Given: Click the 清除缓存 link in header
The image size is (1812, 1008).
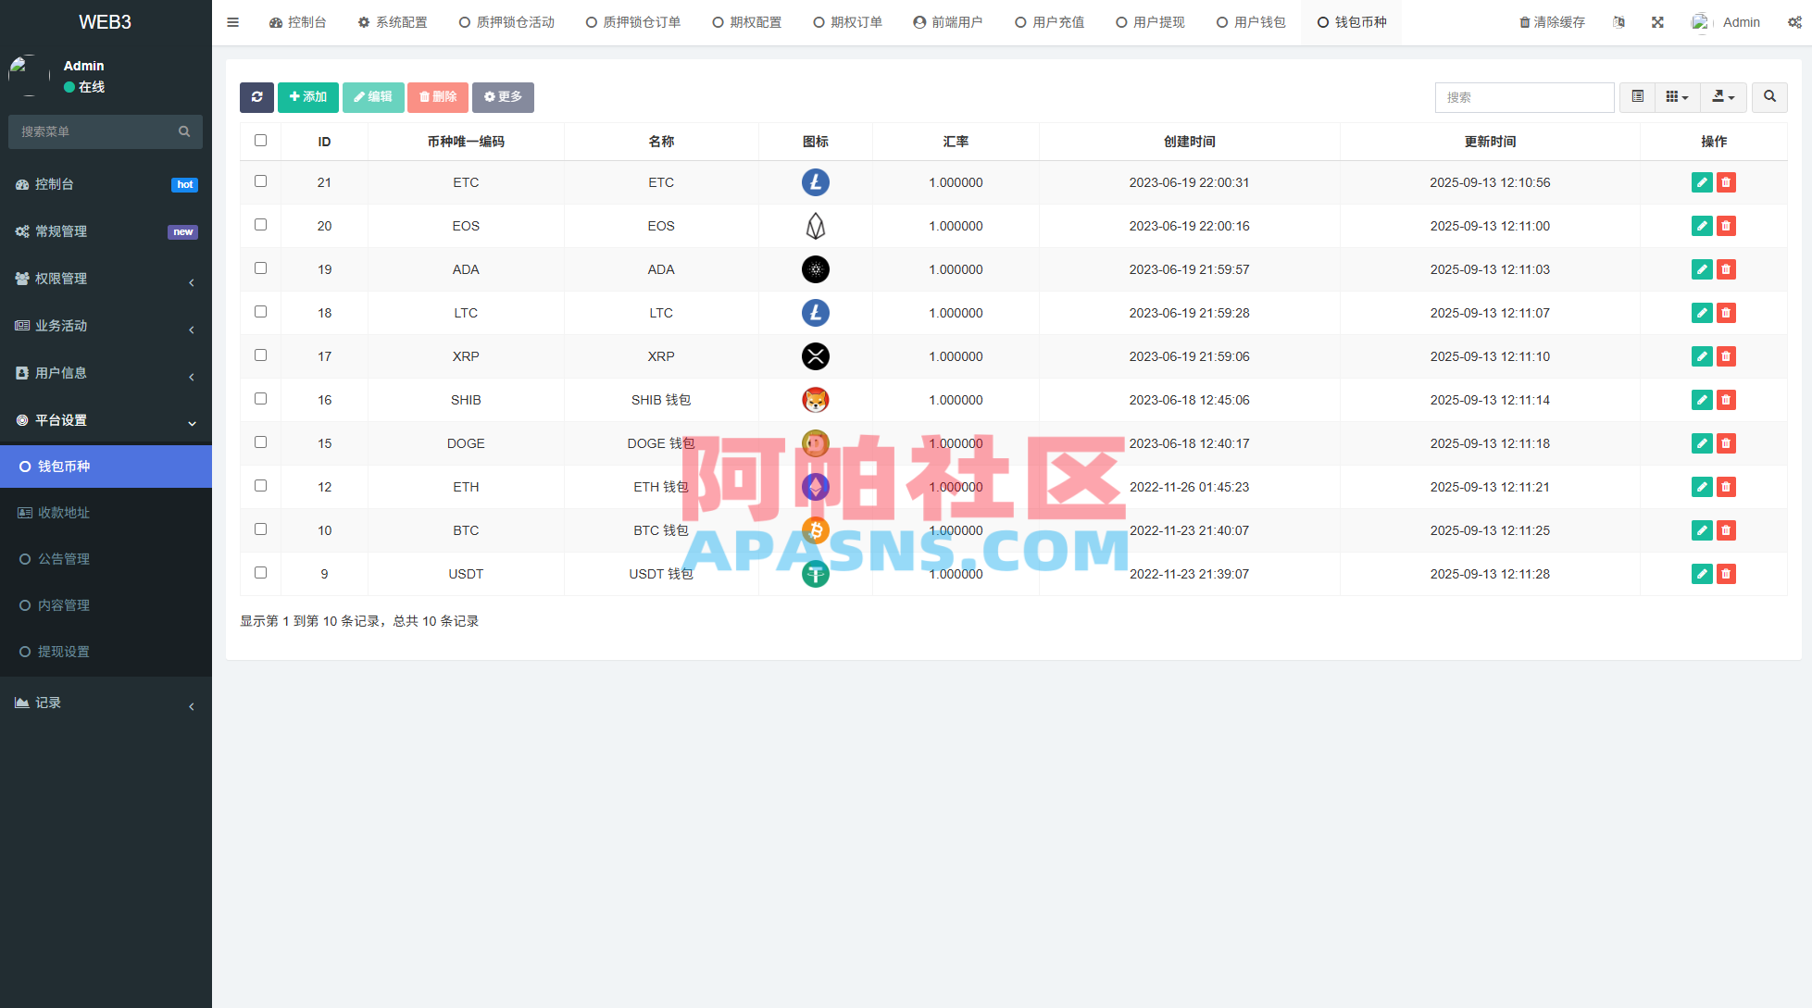Looking at the screenshot, I should click(1552, 22).
